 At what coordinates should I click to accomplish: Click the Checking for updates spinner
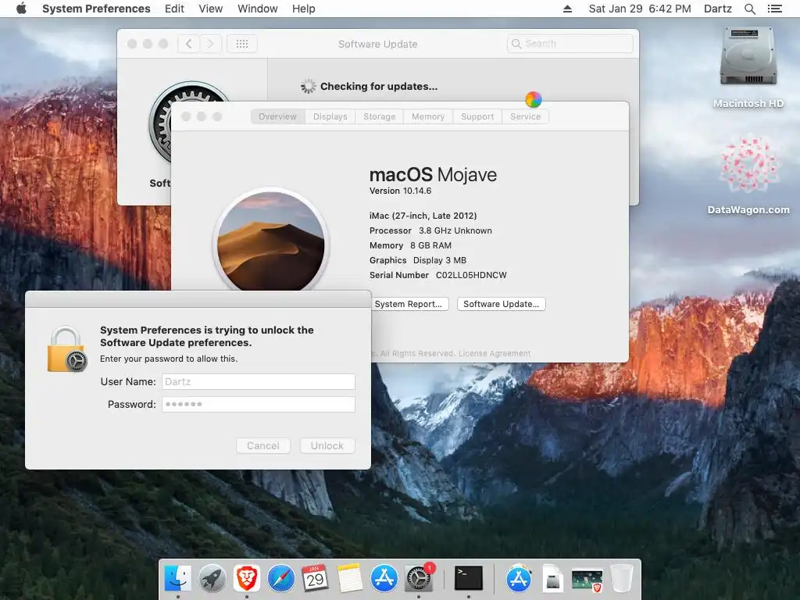[308, 86]
